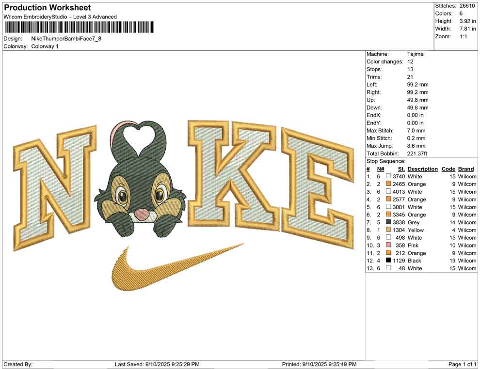This screenshot has width=480, height=369.
Task: Click the Total Bobbin value 221.37ft
Action: tap(417, 154)
